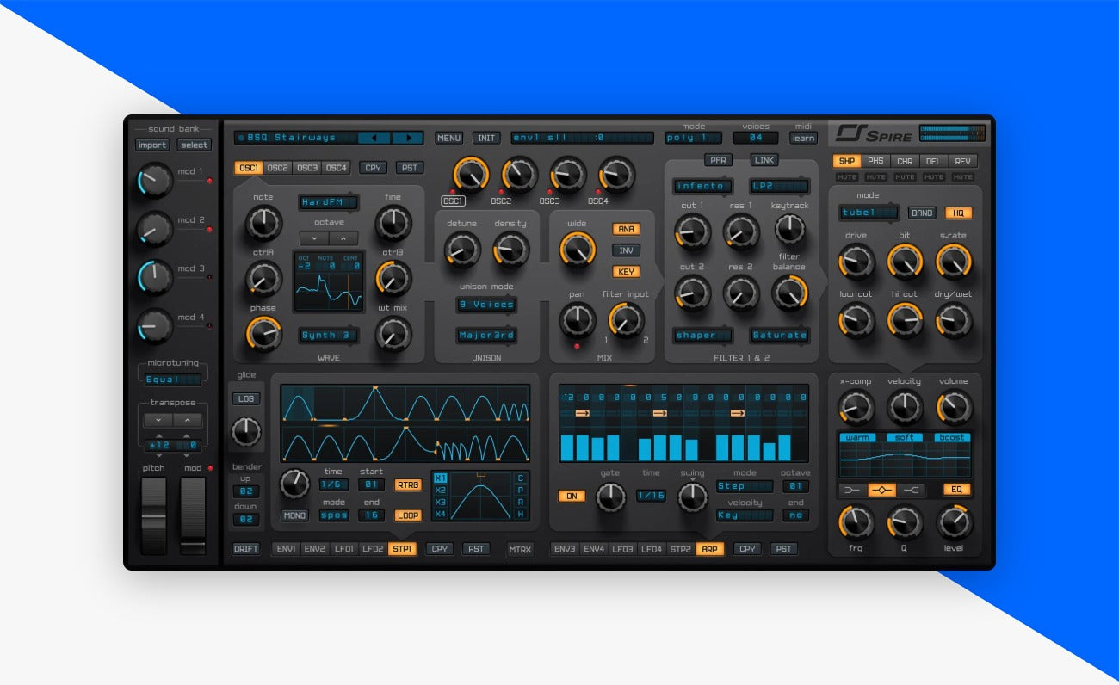The image size is (1119, 685).
Task: Click the drive knob in shaper
Action: tap(856, 261)
